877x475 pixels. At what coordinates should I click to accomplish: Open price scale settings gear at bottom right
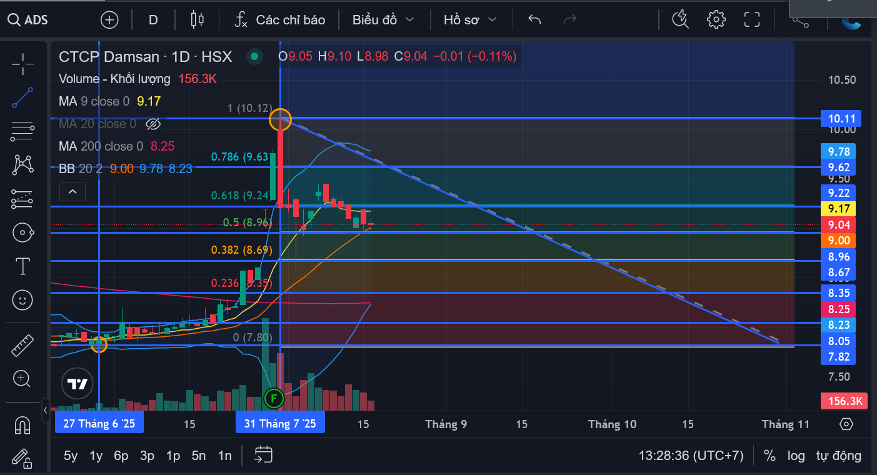click(846, 424)
